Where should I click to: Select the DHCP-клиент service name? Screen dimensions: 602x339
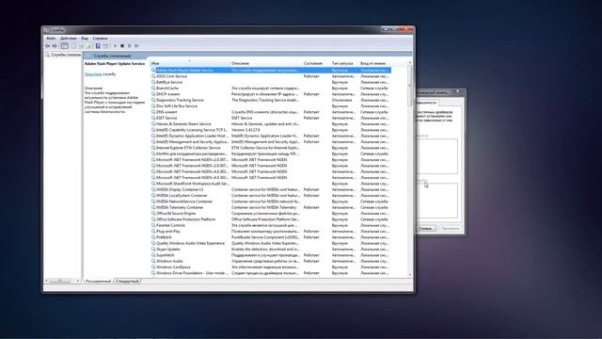pos(167,94)
